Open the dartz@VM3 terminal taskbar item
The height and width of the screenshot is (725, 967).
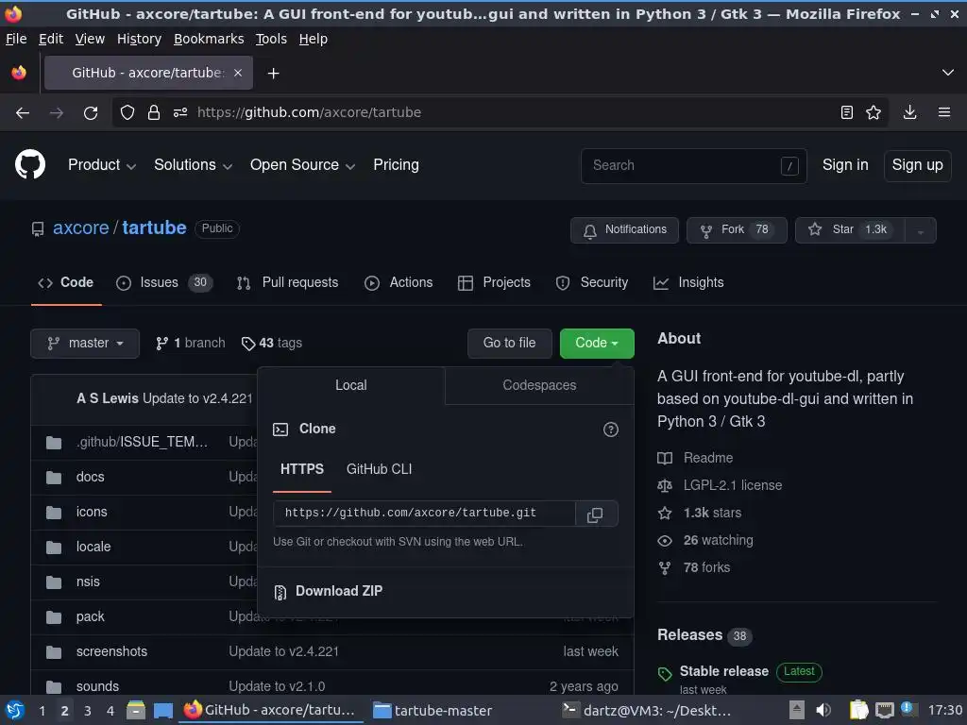tap(647, 711)
